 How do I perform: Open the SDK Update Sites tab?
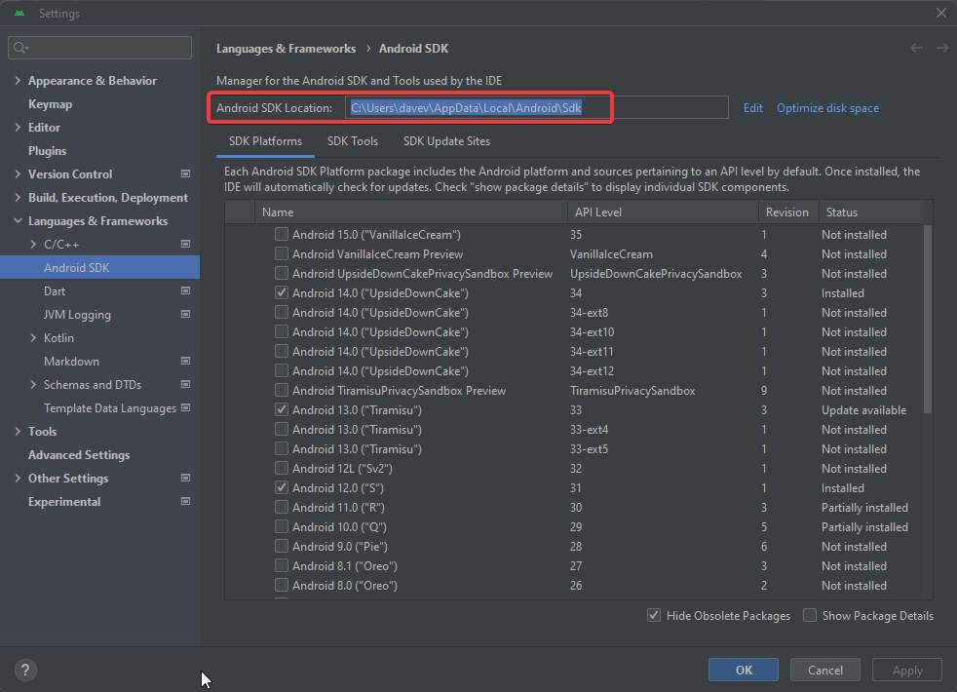pos(446,141)
